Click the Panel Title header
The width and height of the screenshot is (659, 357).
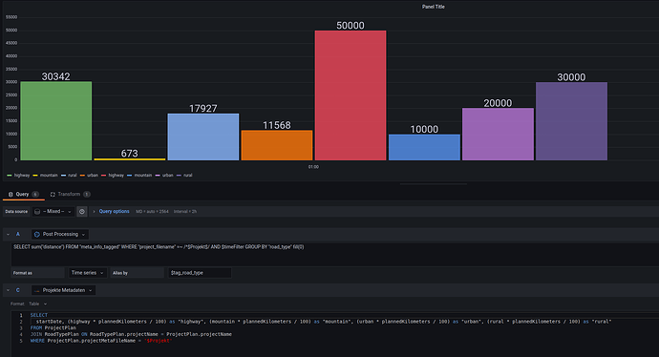pos(434,7)
